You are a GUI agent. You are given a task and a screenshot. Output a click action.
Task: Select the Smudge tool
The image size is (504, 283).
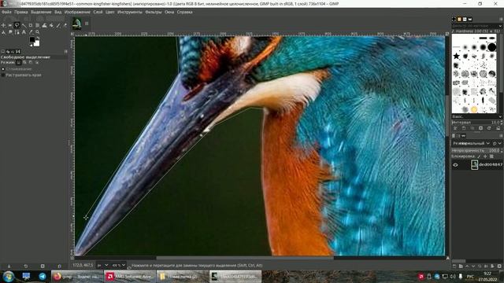point(10,32)
